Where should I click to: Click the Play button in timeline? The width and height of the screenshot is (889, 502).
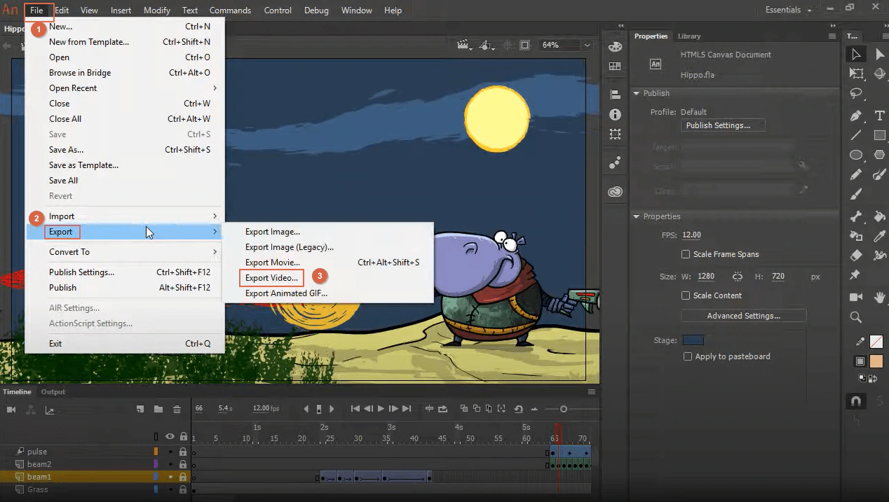pyautogui.click(x=381, y=409)
